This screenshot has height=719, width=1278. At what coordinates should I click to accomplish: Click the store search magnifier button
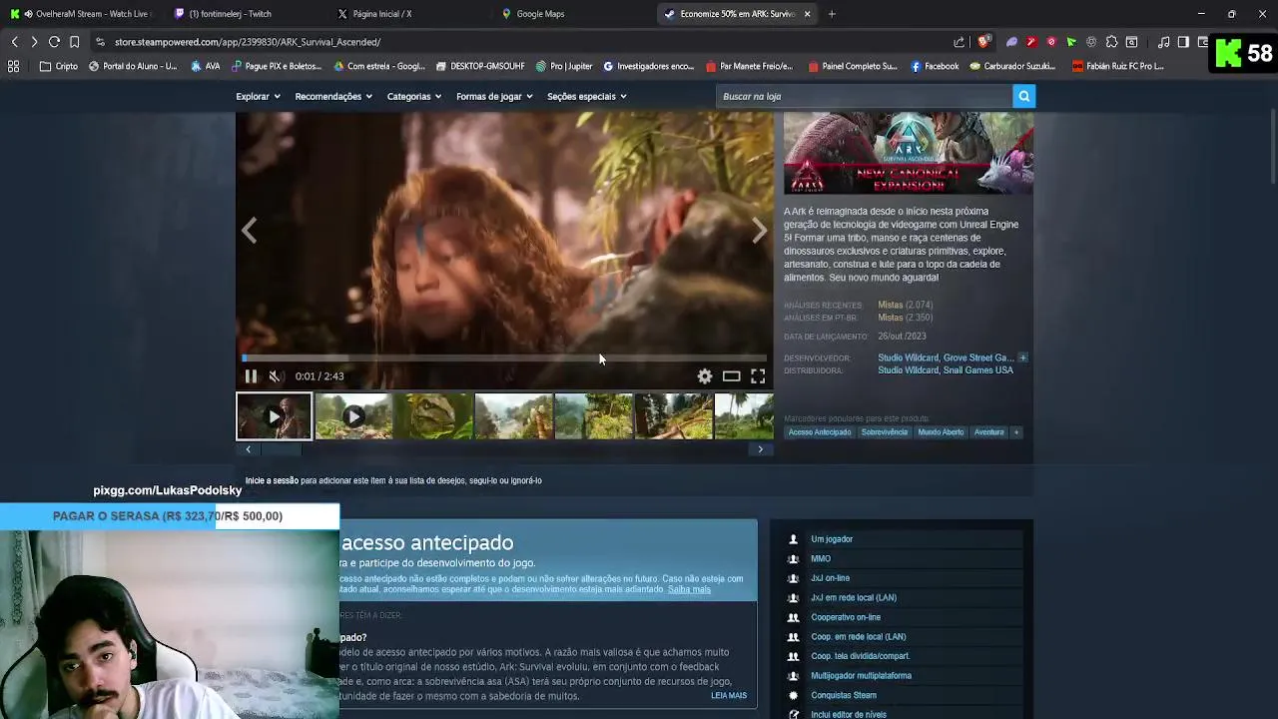click(1023, 96)
